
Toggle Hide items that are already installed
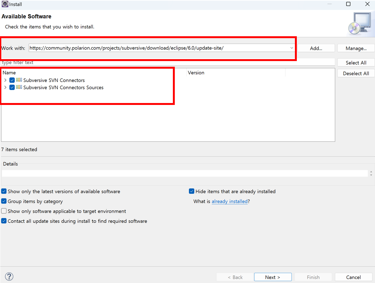click(x=192, y=191)
